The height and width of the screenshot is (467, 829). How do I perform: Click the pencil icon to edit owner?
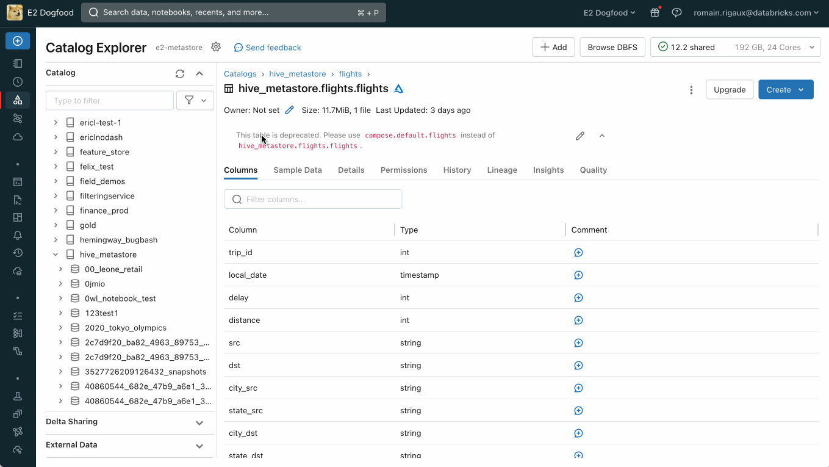tap(289, 110)
